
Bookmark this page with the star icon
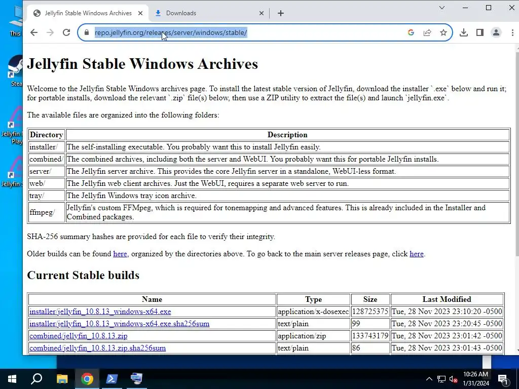click(443, 32)
